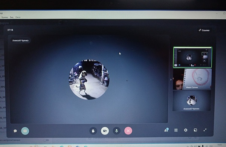
Task: Open the Правка menu
Action: (x=5, y=17)
